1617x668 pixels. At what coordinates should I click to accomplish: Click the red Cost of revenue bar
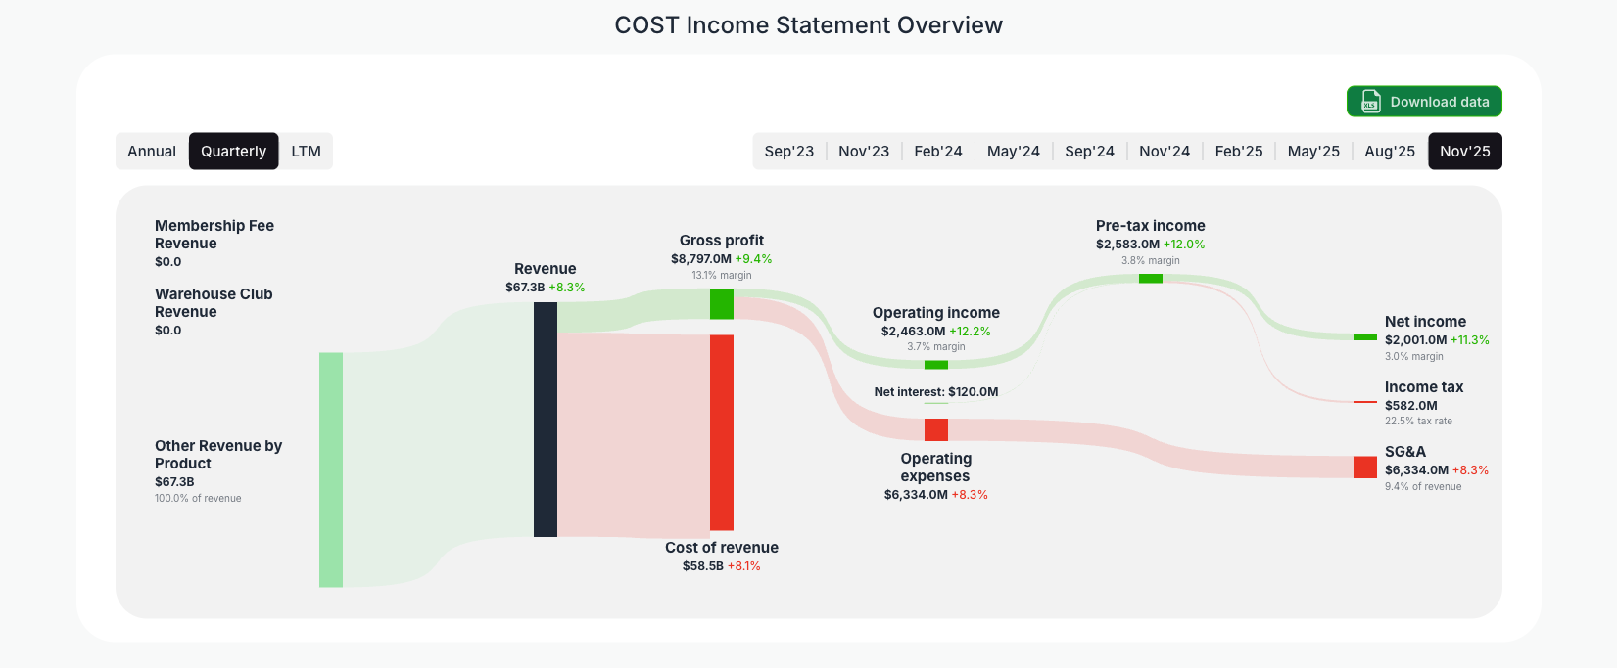[x=722, y=432]
